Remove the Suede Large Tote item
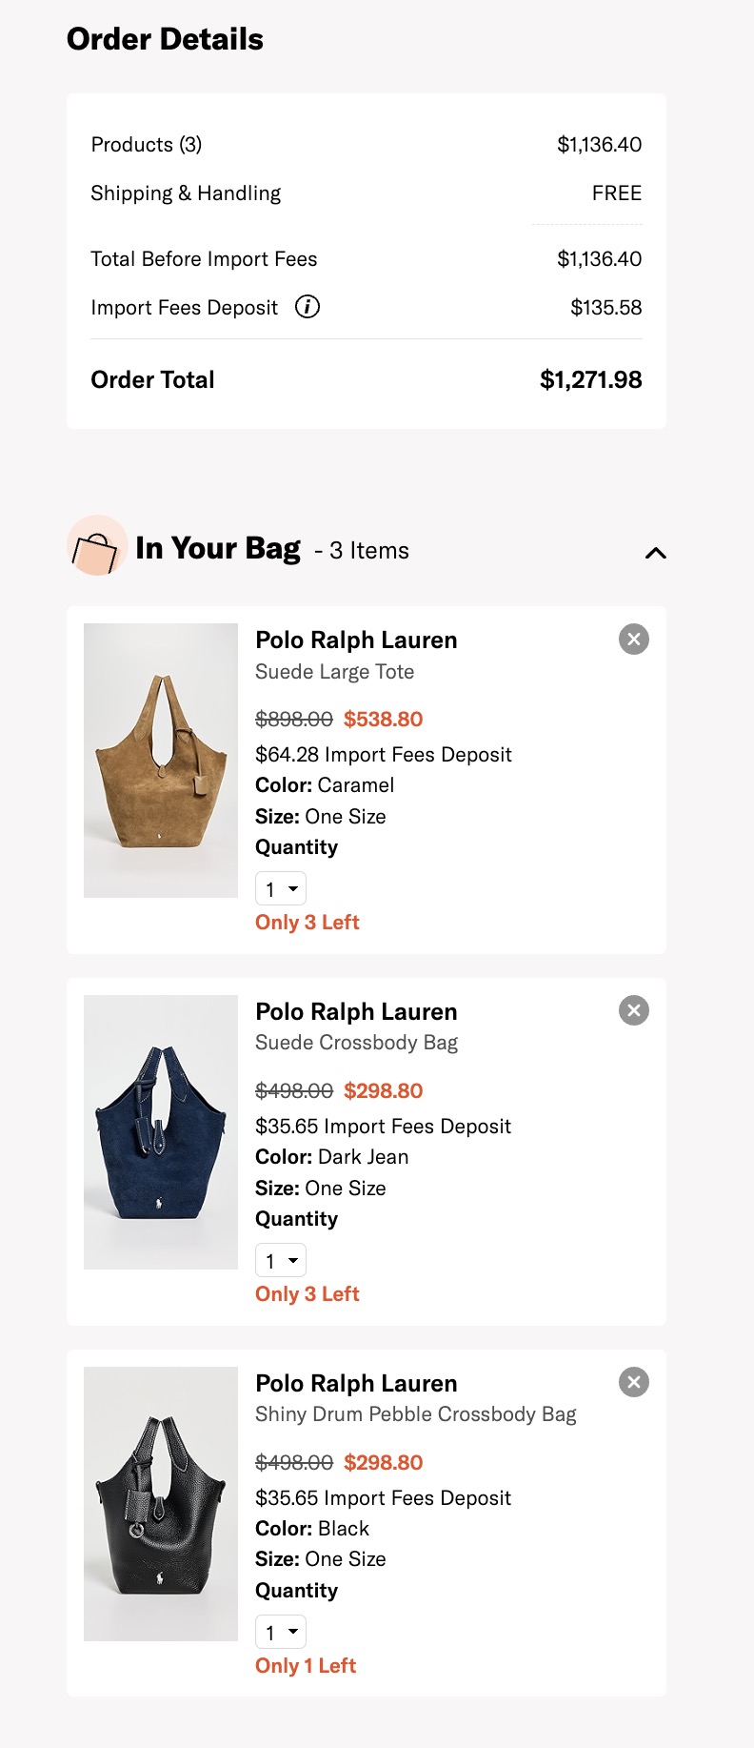754x1748 pixels. (x=634, y=639)
